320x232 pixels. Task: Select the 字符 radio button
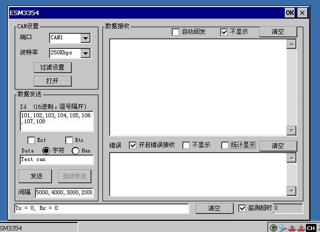(46, 150)
